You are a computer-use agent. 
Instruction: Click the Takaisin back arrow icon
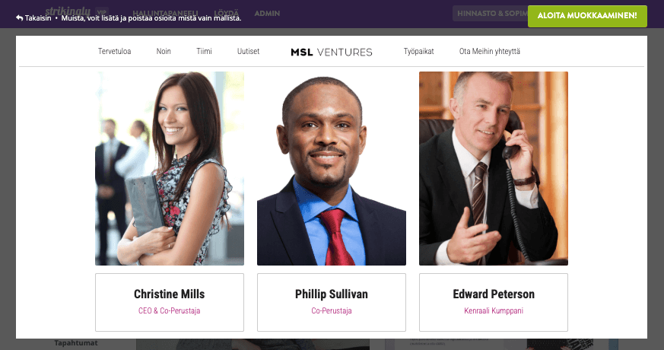20,18
